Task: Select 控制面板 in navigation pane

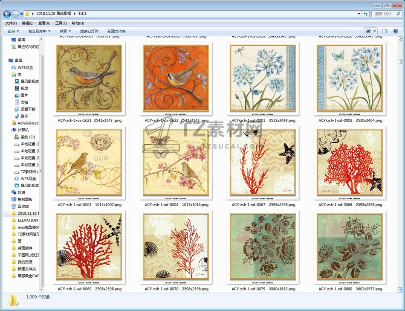Action: (x=25, y=200)
